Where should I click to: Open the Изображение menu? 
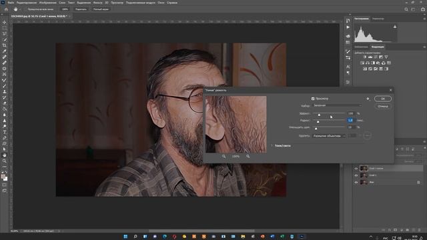pos(47,3)
